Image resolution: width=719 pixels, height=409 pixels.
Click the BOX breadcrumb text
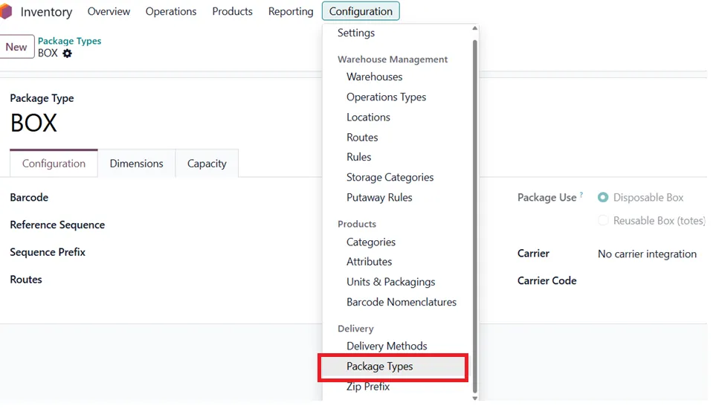coord(48,54)
